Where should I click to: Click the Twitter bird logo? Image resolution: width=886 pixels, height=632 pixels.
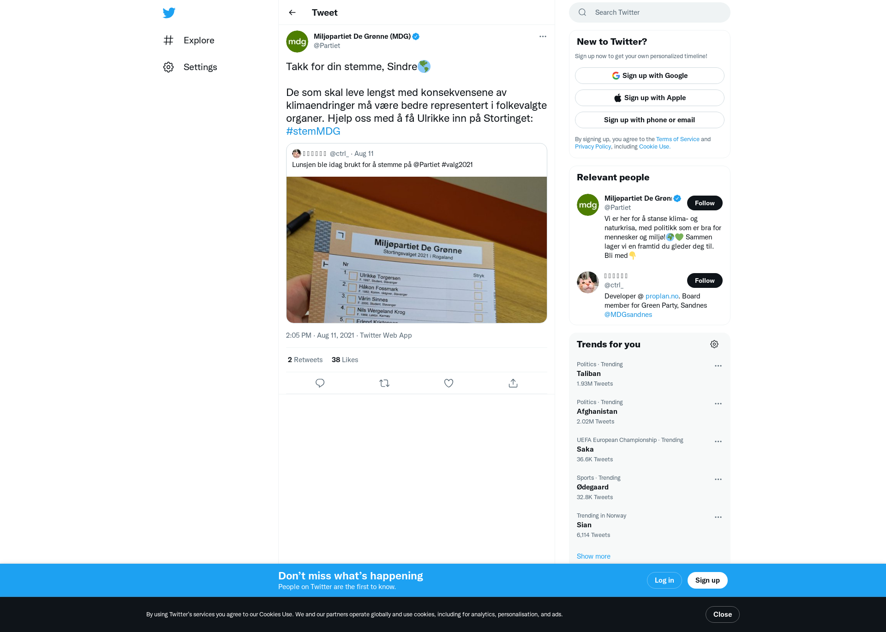[x=169, y=12]
